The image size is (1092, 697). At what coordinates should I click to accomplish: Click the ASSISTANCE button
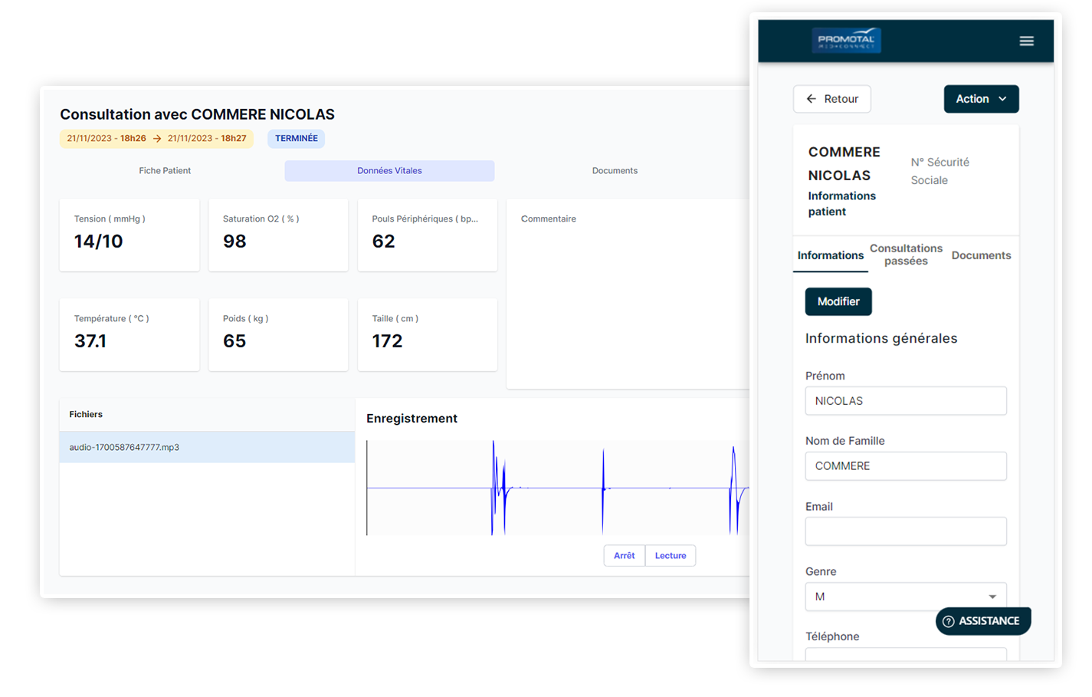tap(983, 621)
